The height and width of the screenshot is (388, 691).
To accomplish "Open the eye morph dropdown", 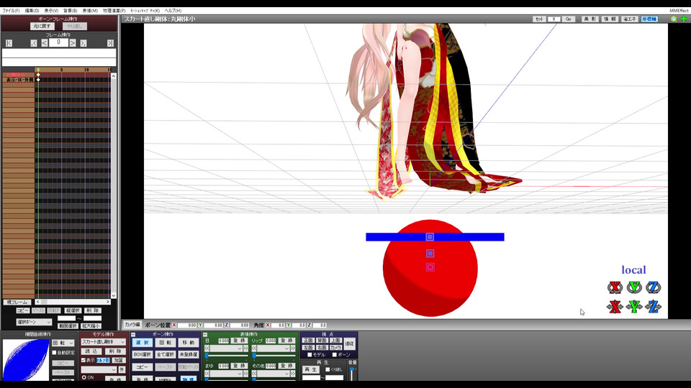I will pos(227,348).
